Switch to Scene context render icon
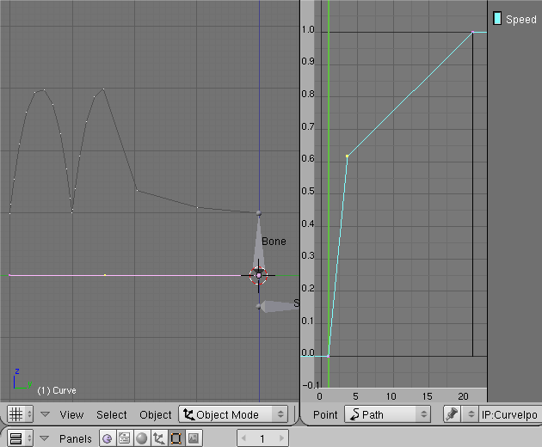Viewport: 542px width, 447px height. coord(194,438)
